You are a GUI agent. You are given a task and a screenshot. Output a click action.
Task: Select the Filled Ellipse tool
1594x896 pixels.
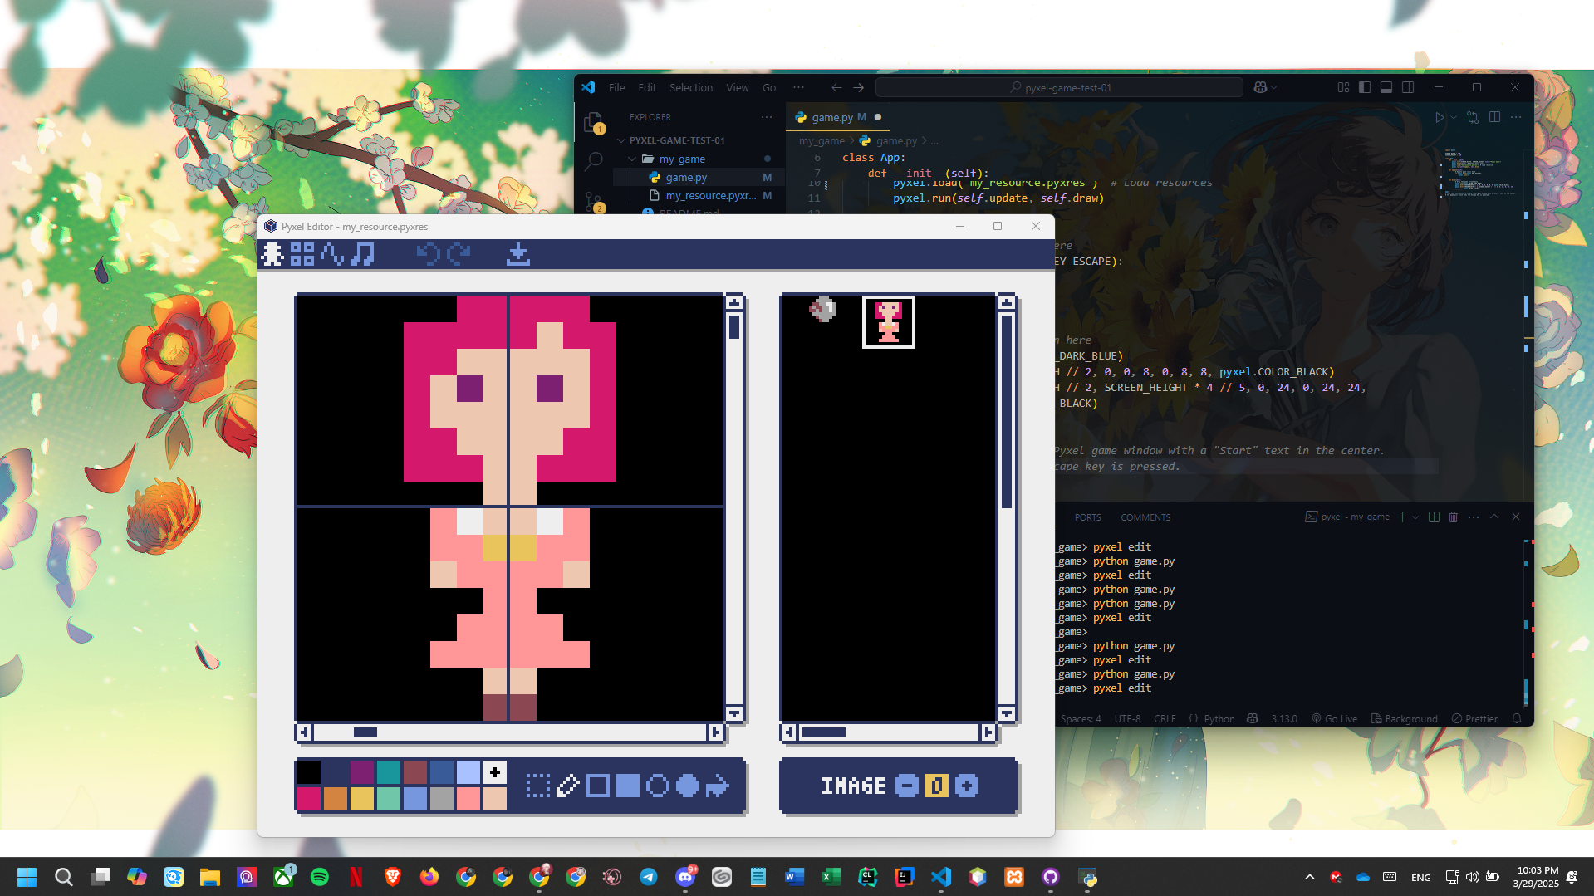tap(688, 786)
